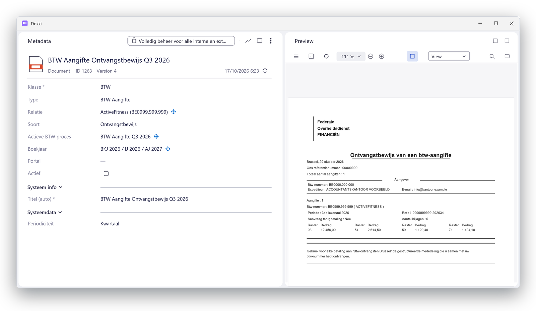Click the 17/10/2026 6:23 timestamp
The height and width of the screenshot is (311, 536).
pyautogui.click(x=242, y=71)
